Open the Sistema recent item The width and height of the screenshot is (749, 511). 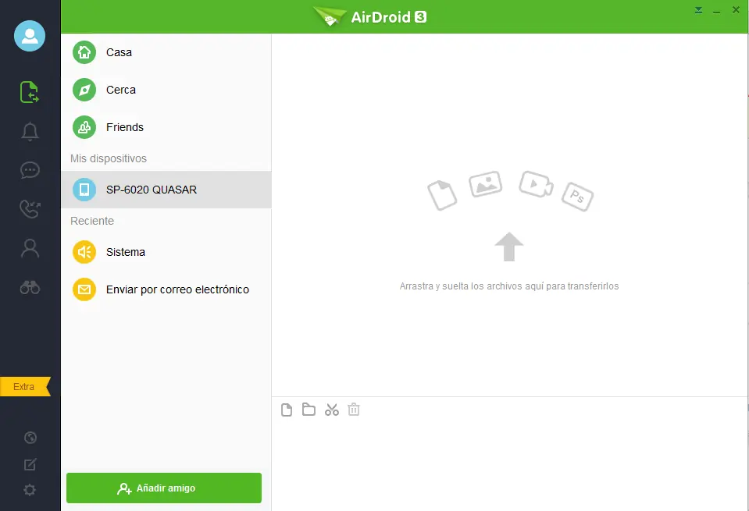(166, 252)
